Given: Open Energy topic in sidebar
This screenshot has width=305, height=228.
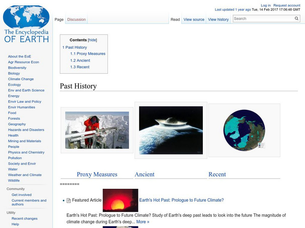Looking at the screenshot, I should point(14,96).
